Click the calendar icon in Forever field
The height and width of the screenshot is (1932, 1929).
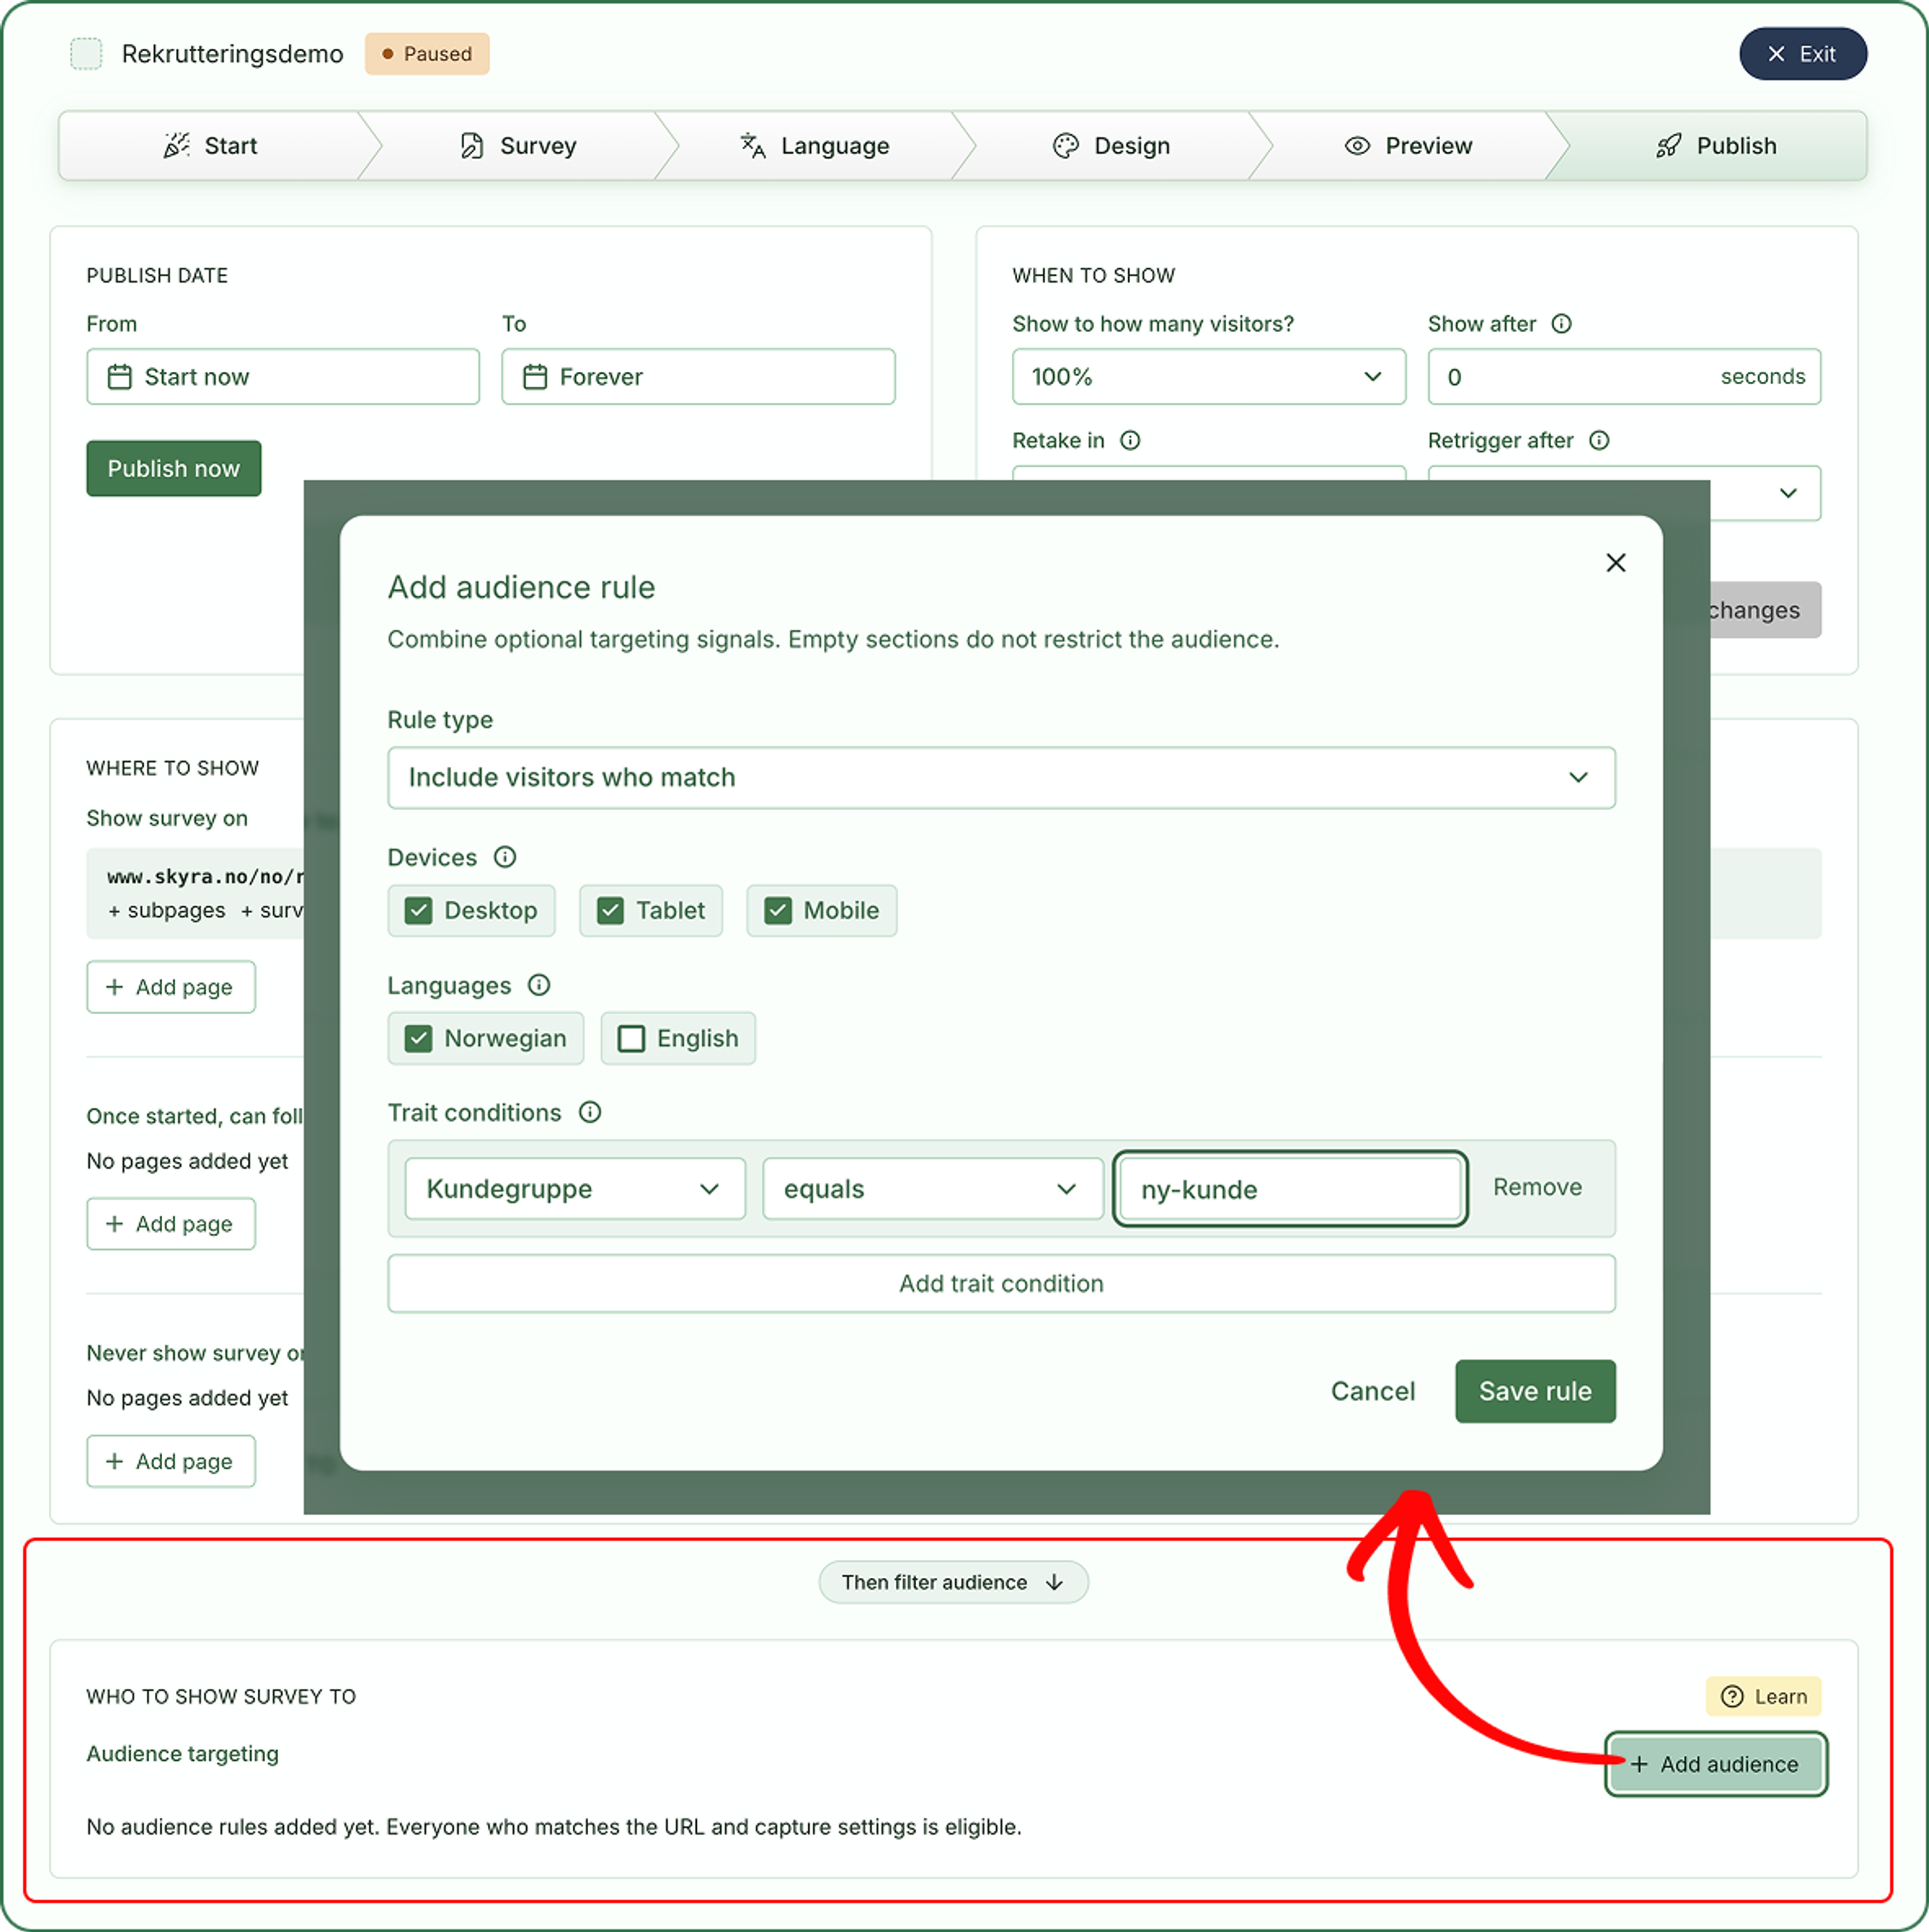(535, 377)
